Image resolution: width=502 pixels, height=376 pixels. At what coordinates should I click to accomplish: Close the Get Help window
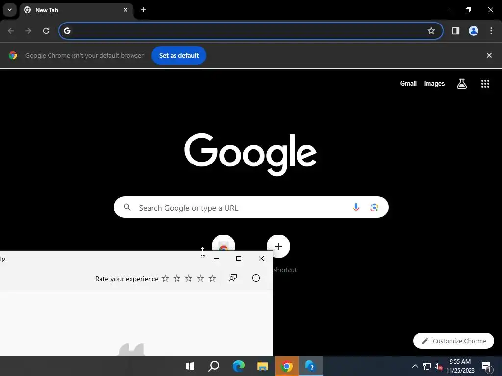(261, 258)
